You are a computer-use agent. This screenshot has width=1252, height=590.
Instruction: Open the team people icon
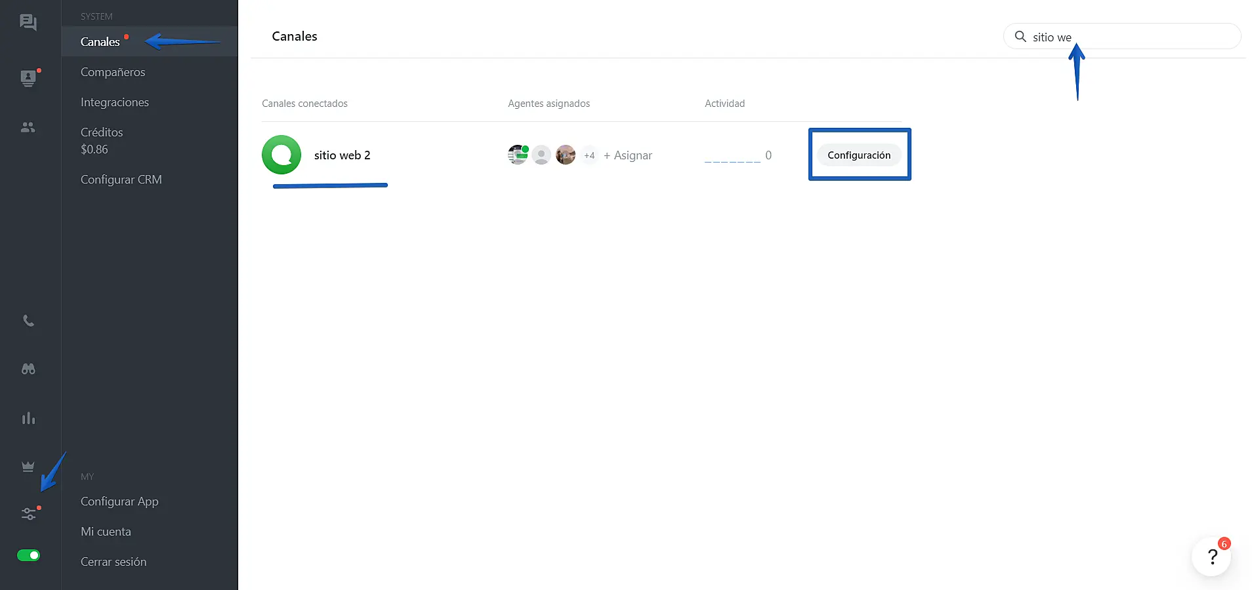pos(28,127)
